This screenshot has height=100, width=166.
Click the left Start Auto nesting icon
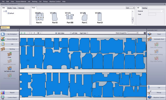[x=9, y=75]
